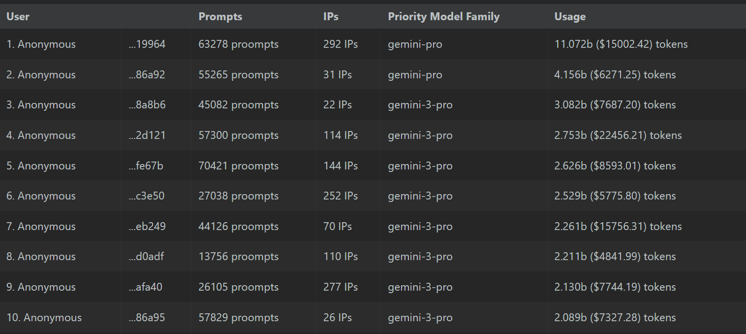746x334 pixels.
Task: Click the 70421 proompts cell
Action: pyautogui.click(x=239, y=166)
